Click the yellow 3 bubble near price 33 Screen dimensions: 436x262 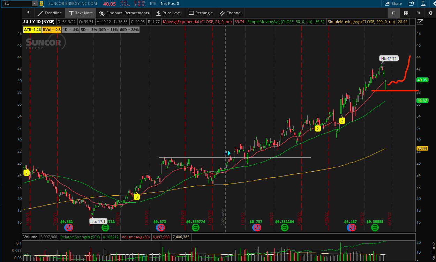(x=342, y=121)
